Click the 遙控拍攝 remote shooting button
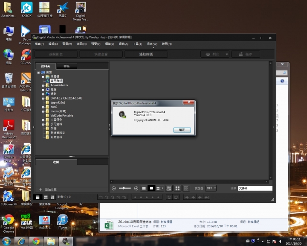The height and width of the screenshot is (246, 307). (x=146, y=54)
